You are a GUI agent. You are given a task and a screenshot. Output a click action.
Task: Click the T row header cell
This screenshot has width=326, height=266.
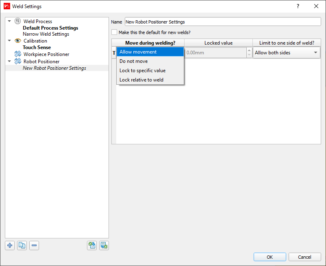coord(114,53)
